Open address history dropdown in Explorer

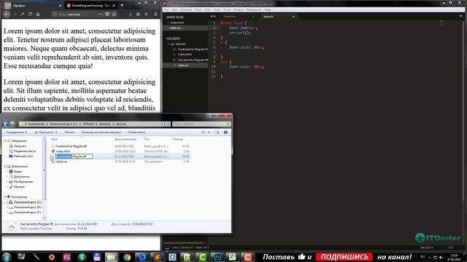click(162, 124)
